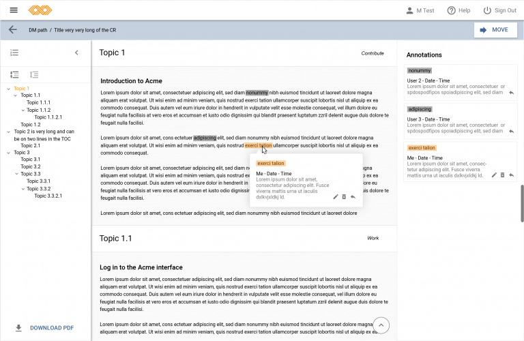Reply to the annotation in the popup
This screenshot has height=341, width=524.
(x=353, y=196)
